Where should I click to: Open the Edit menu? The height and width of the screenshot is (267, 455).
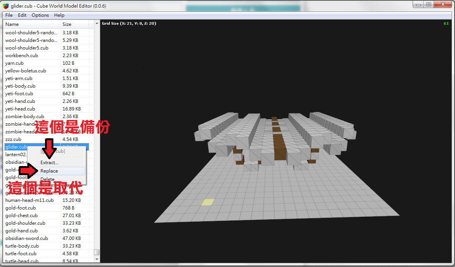22,15
